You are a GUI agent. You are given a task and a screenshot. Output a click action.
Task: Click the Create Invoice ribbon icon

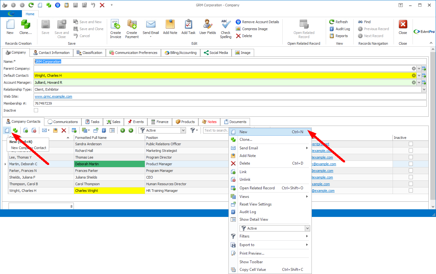pos(115,25)
